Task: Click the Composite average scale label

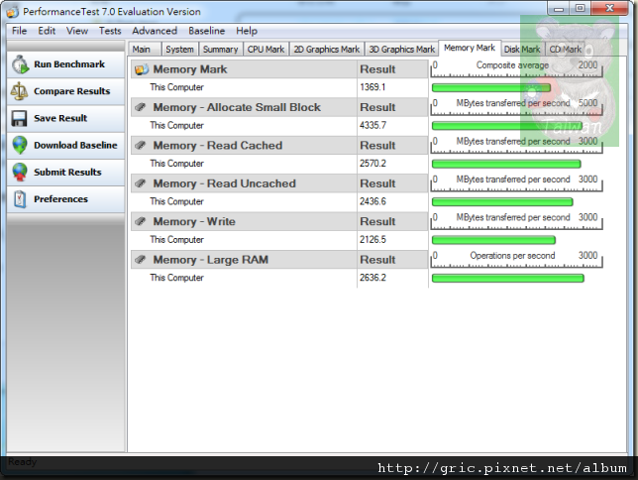Action: point(512,65)
